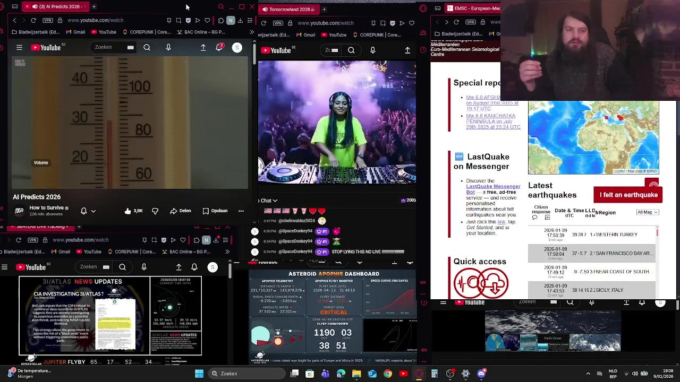Toggle heart bookmark in AI Predicts address bar
680x382 pixels.
point(207,20)
